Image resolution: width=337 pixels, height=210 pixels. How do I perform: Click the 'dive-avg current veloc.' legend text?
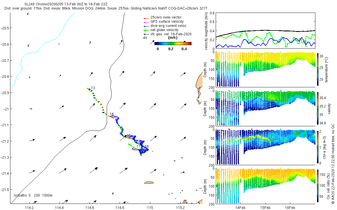coord(169,26)
